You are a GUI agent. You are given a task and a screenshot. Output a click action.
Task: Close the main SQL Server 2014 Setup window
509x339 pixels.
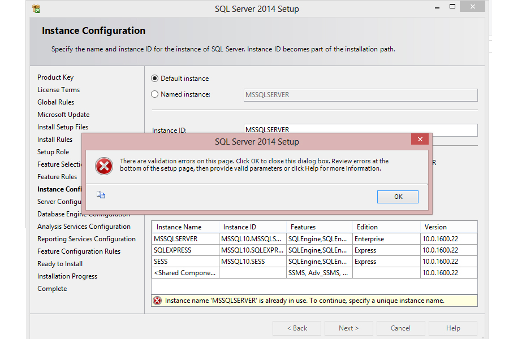(472, 6)
